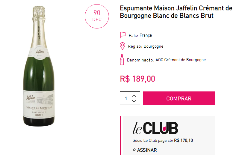
Task: Click the ASSINAR link
Action: [x=147, y=150]
